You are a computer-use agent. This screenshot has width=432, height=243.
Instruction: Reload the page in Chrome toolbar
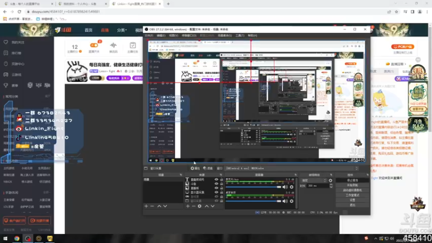click(19, 11)
